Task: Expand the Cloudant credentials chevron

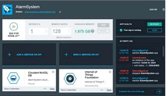Action: [45, 89]
